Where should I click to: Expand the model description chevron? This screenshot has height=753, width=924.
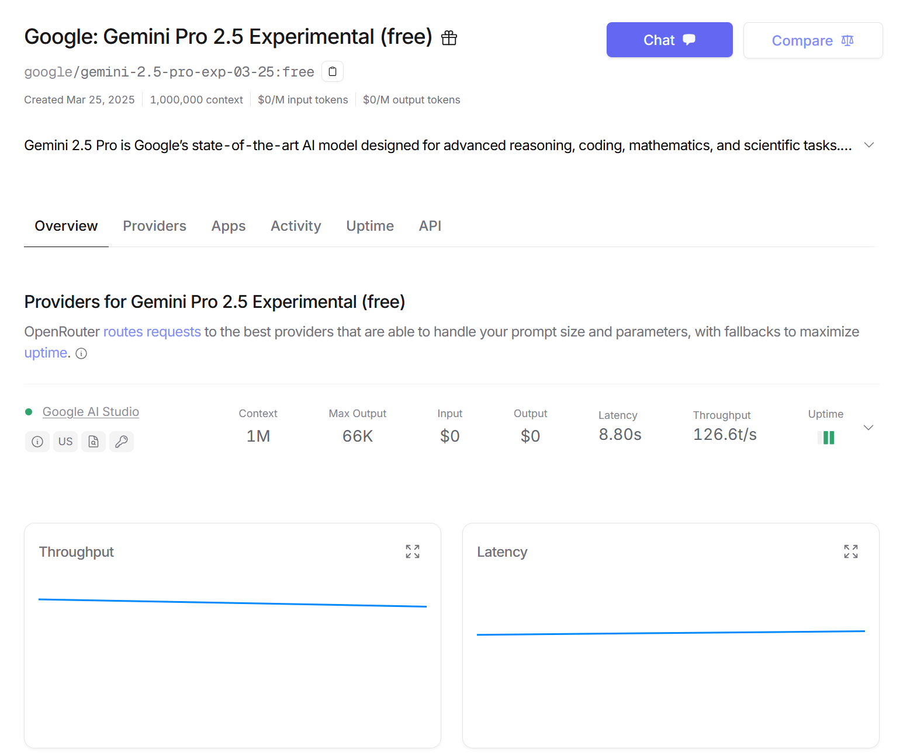(x=869, y=145)
